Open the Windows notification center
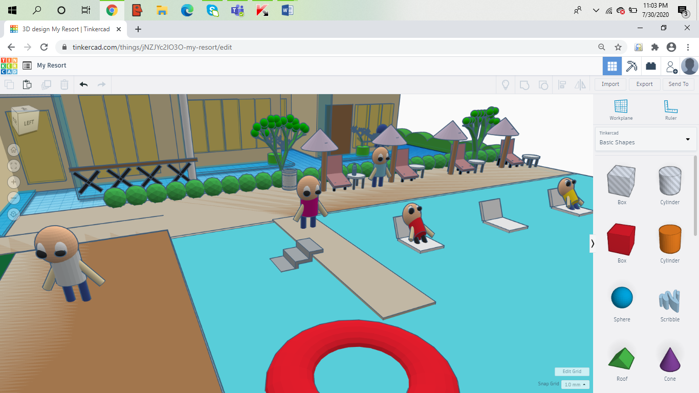Image resolution: width=699 pixels, height=393 pixels. (x=682, y=11)
